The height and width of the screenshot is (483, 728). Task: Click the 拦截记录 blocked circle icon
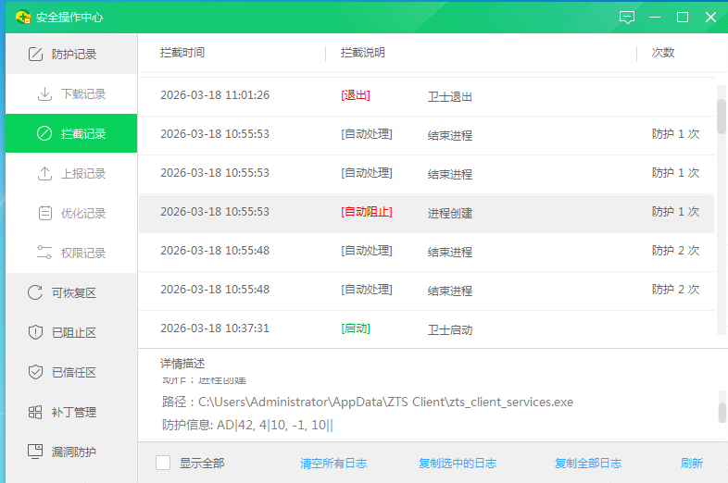[44, 133]
